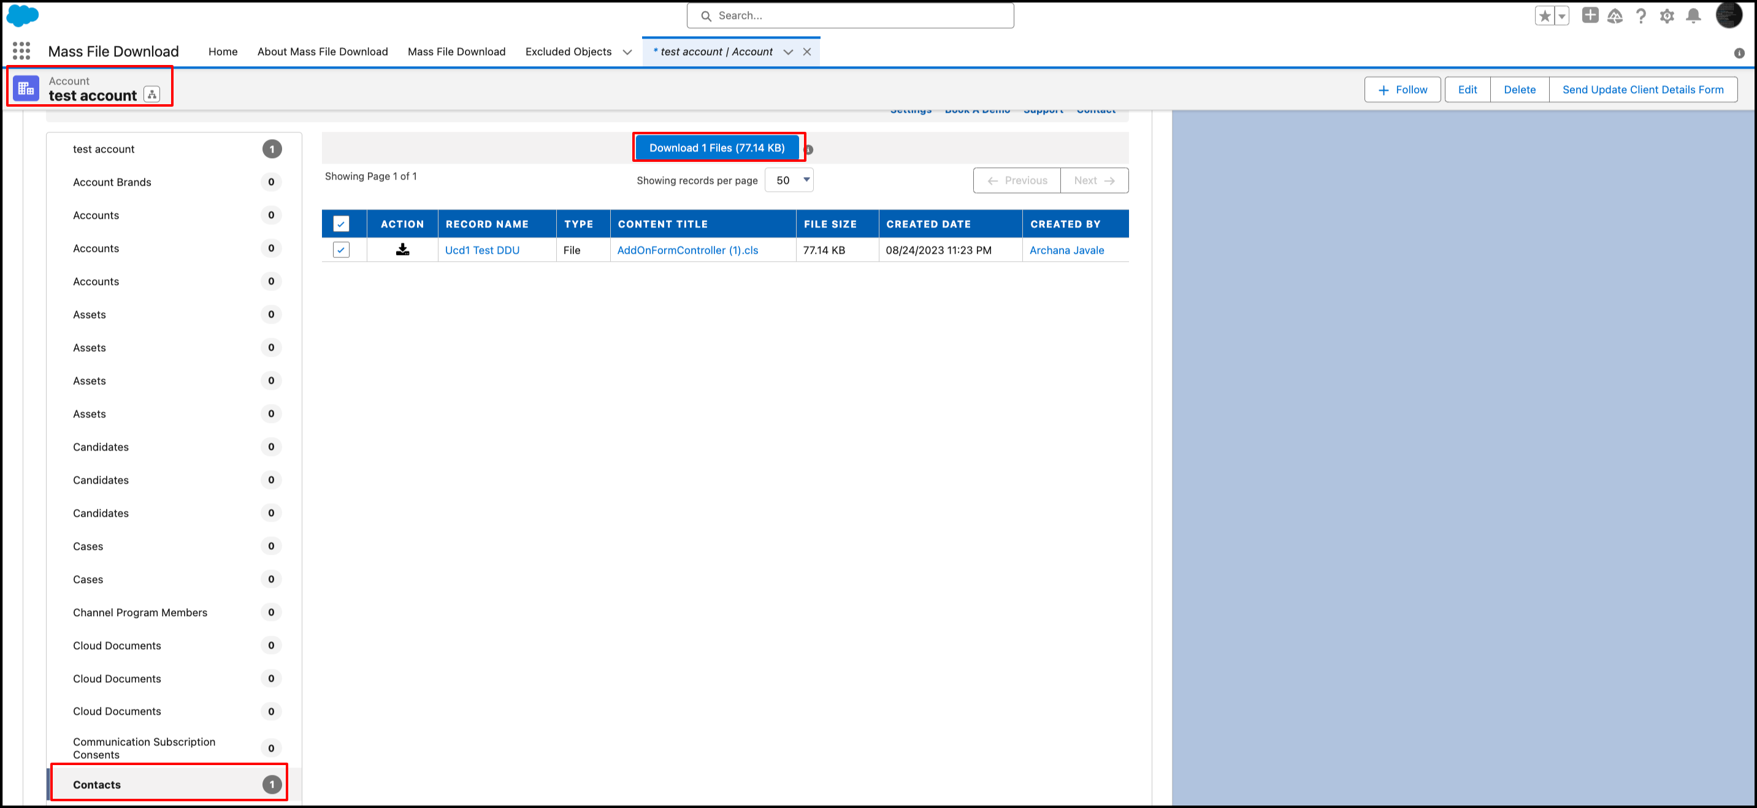Open the Setup gear icon
Viewport: 1757px width, 808px height.
click(1666, 17)
